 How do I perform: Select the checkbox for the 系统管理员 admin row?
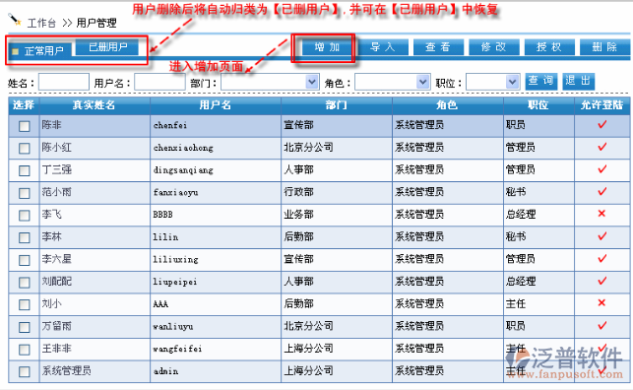point(25,371)
